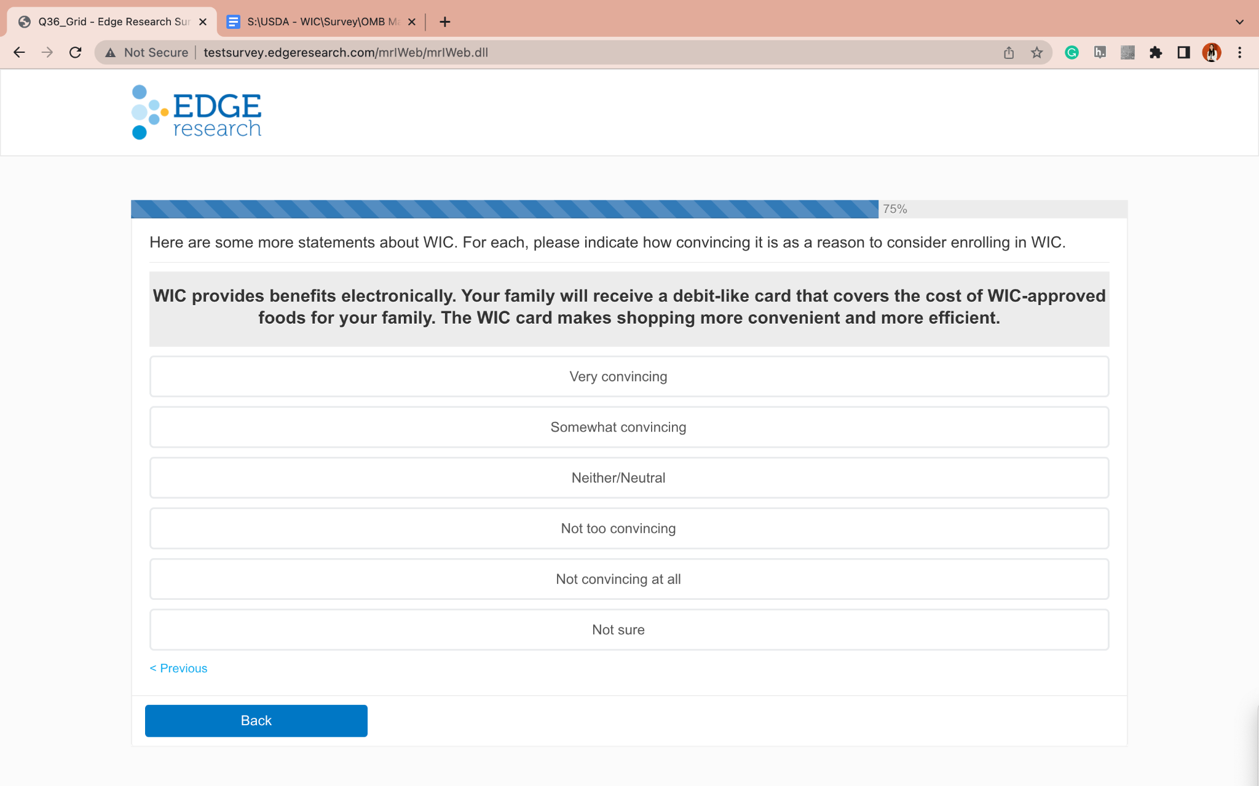Click the share page icon
The height and width of the screenshot is (786, 1259).
pyautogui.click(x=1009, y=53)
